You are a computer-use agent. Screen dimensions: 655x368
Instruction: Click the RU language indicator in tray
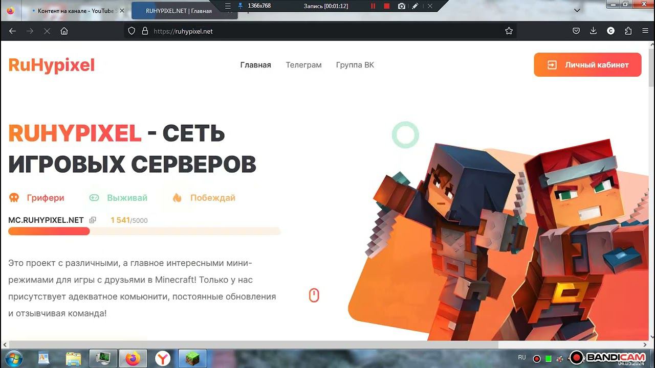tap(522, 357)
